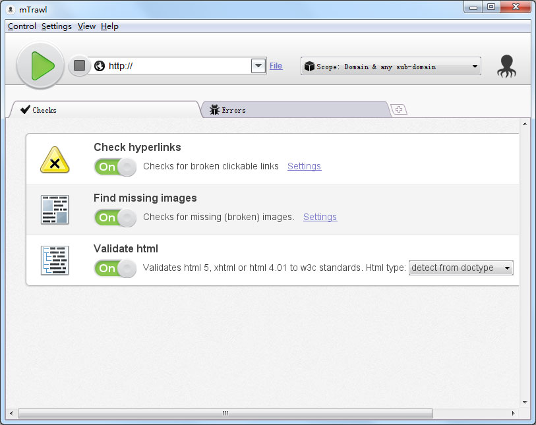Viewport: 536px width, 425px height.
Task: Click the globe icon beside the URL
Action: (100, 66)
